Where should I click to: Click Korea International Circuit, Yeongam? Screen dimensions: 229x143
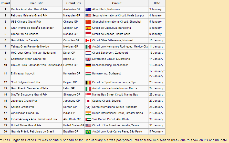(115, 107)
